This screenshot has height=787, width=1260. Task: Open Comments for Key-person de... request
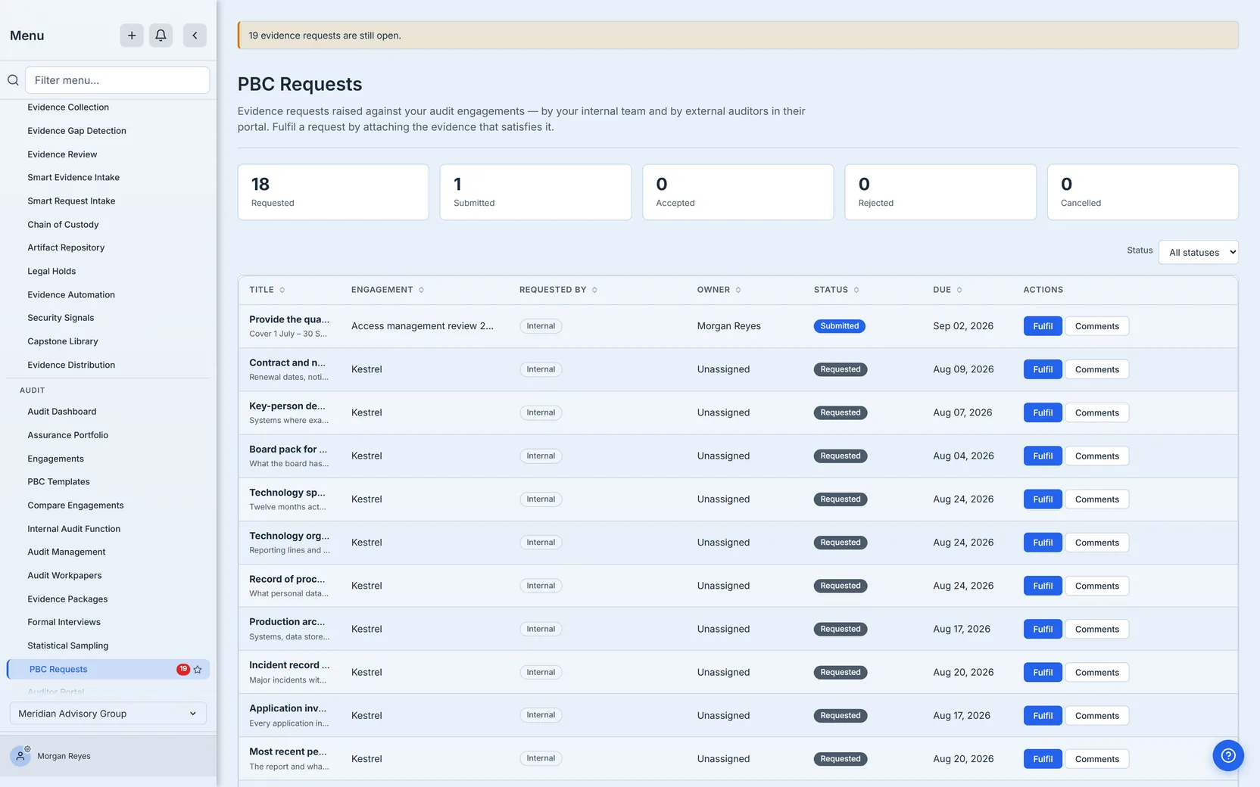tap(1096, 412)
